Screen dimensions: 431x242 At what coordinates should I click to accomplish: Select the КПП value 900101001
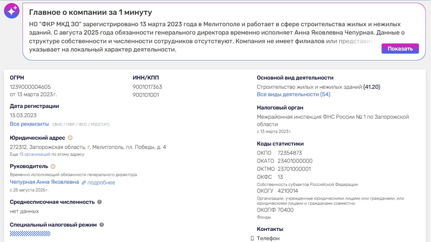[146, 95]
